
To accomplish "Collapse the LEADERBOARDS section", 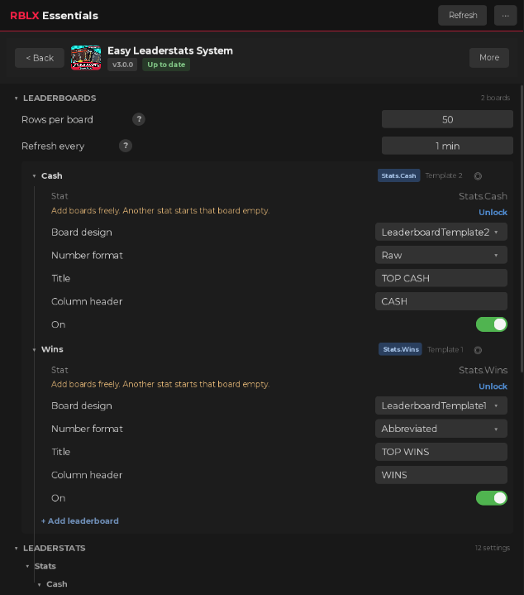I will [x=17, y=98].
